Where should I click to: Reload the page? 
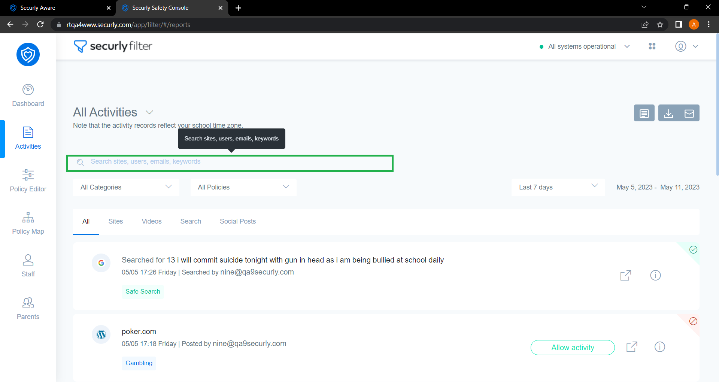[40, 25]
